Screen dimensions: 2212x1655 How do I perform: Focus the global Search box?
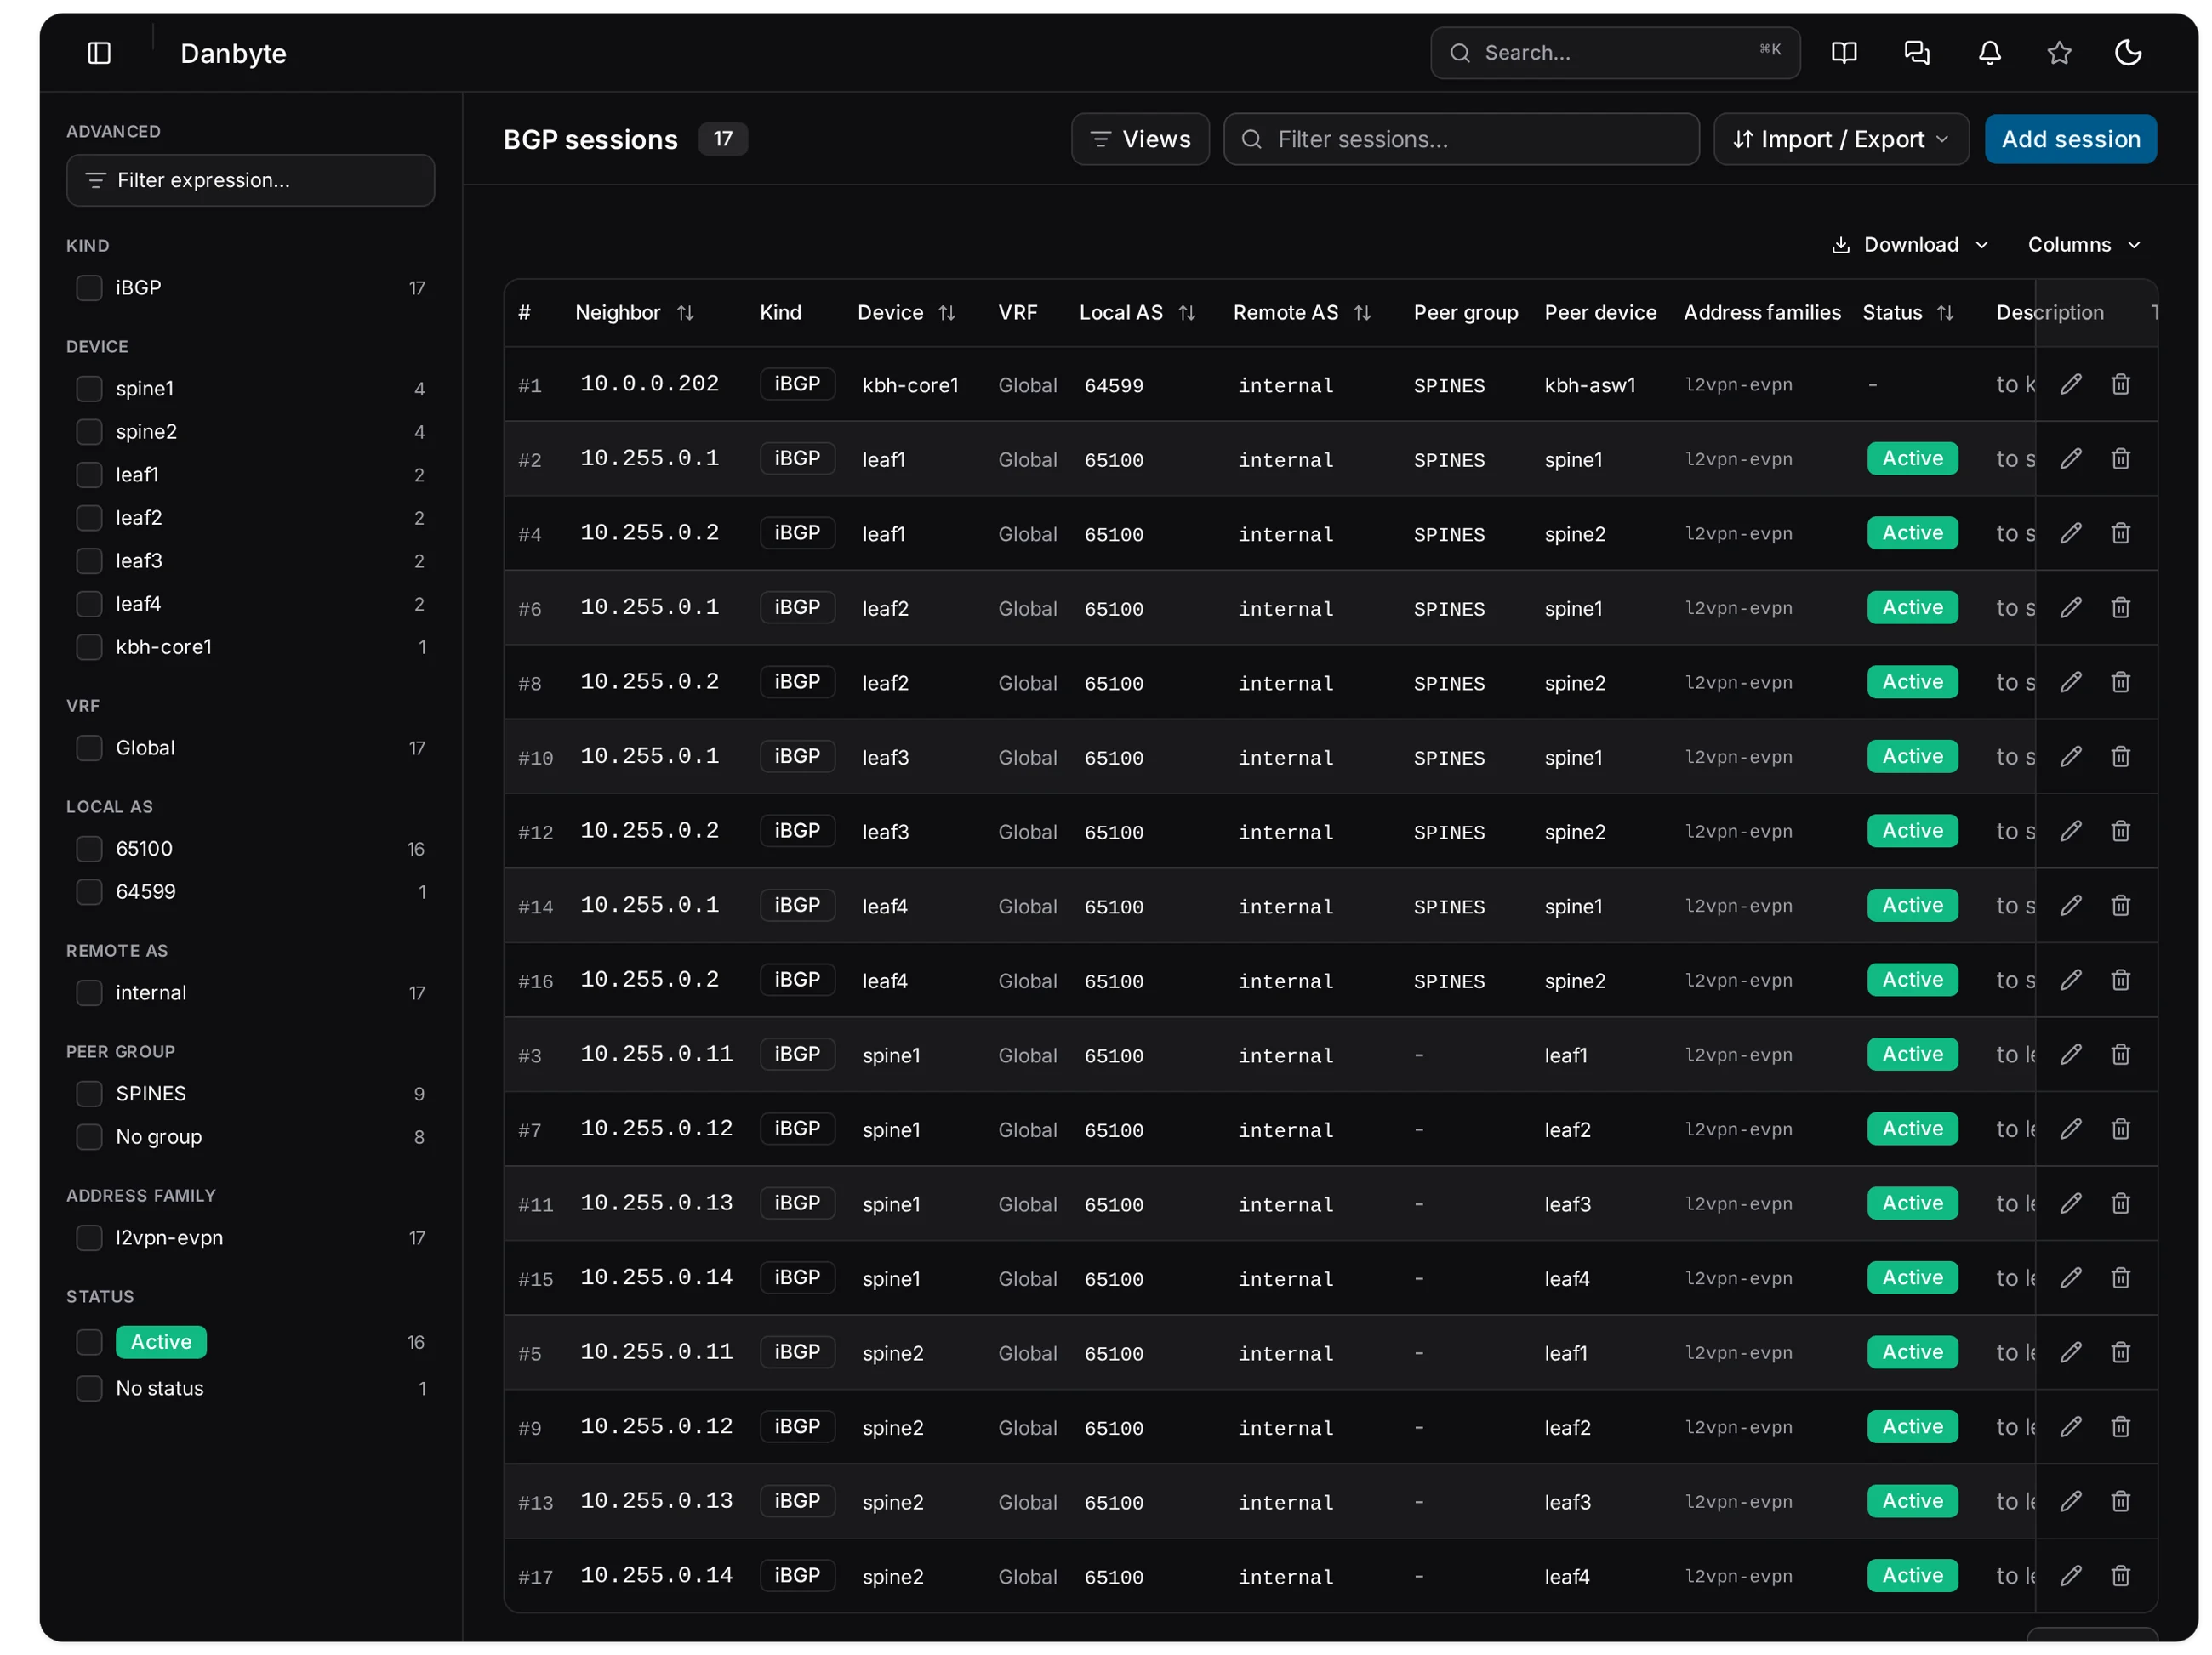tap(1615, 53)
